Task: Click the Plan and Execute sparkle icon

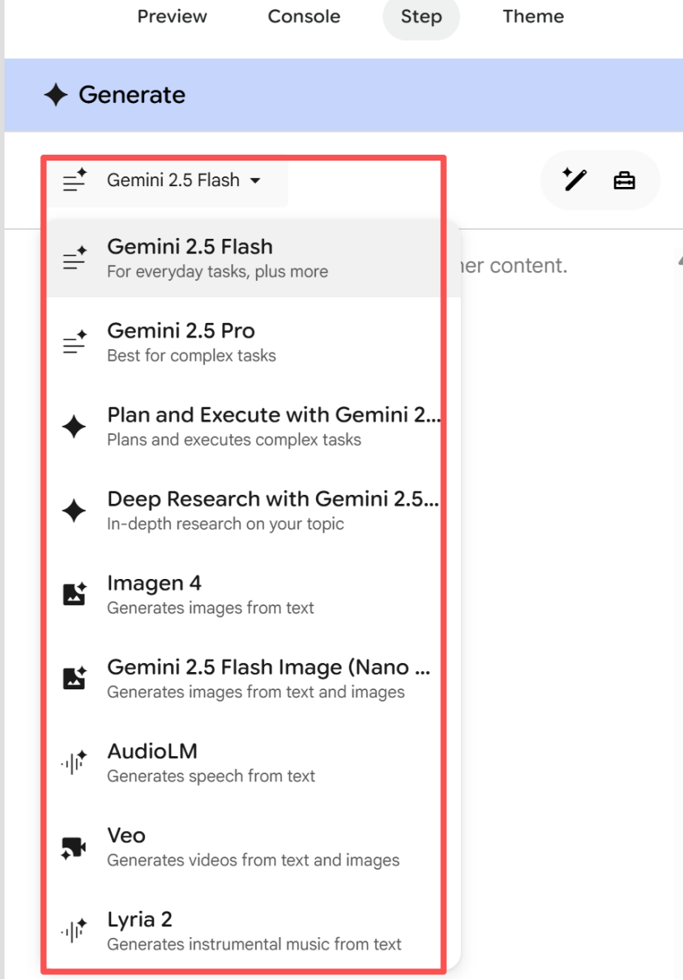Action: pyautogui.click(x=74, y=427)
